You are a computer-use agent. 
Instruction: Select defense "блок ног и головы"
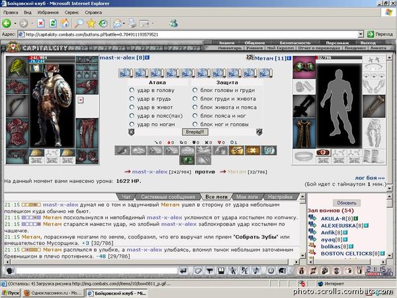click(x=195, y=124)
